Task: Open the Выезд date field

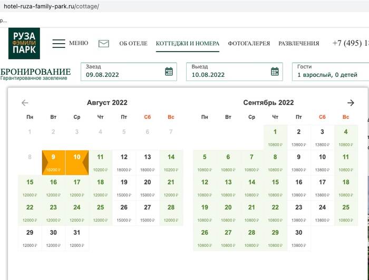Action: click(x=235, y=72)
